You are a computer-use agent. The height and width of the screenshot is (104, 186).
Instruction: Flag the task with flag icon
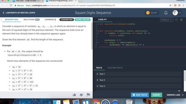[88, 95]
